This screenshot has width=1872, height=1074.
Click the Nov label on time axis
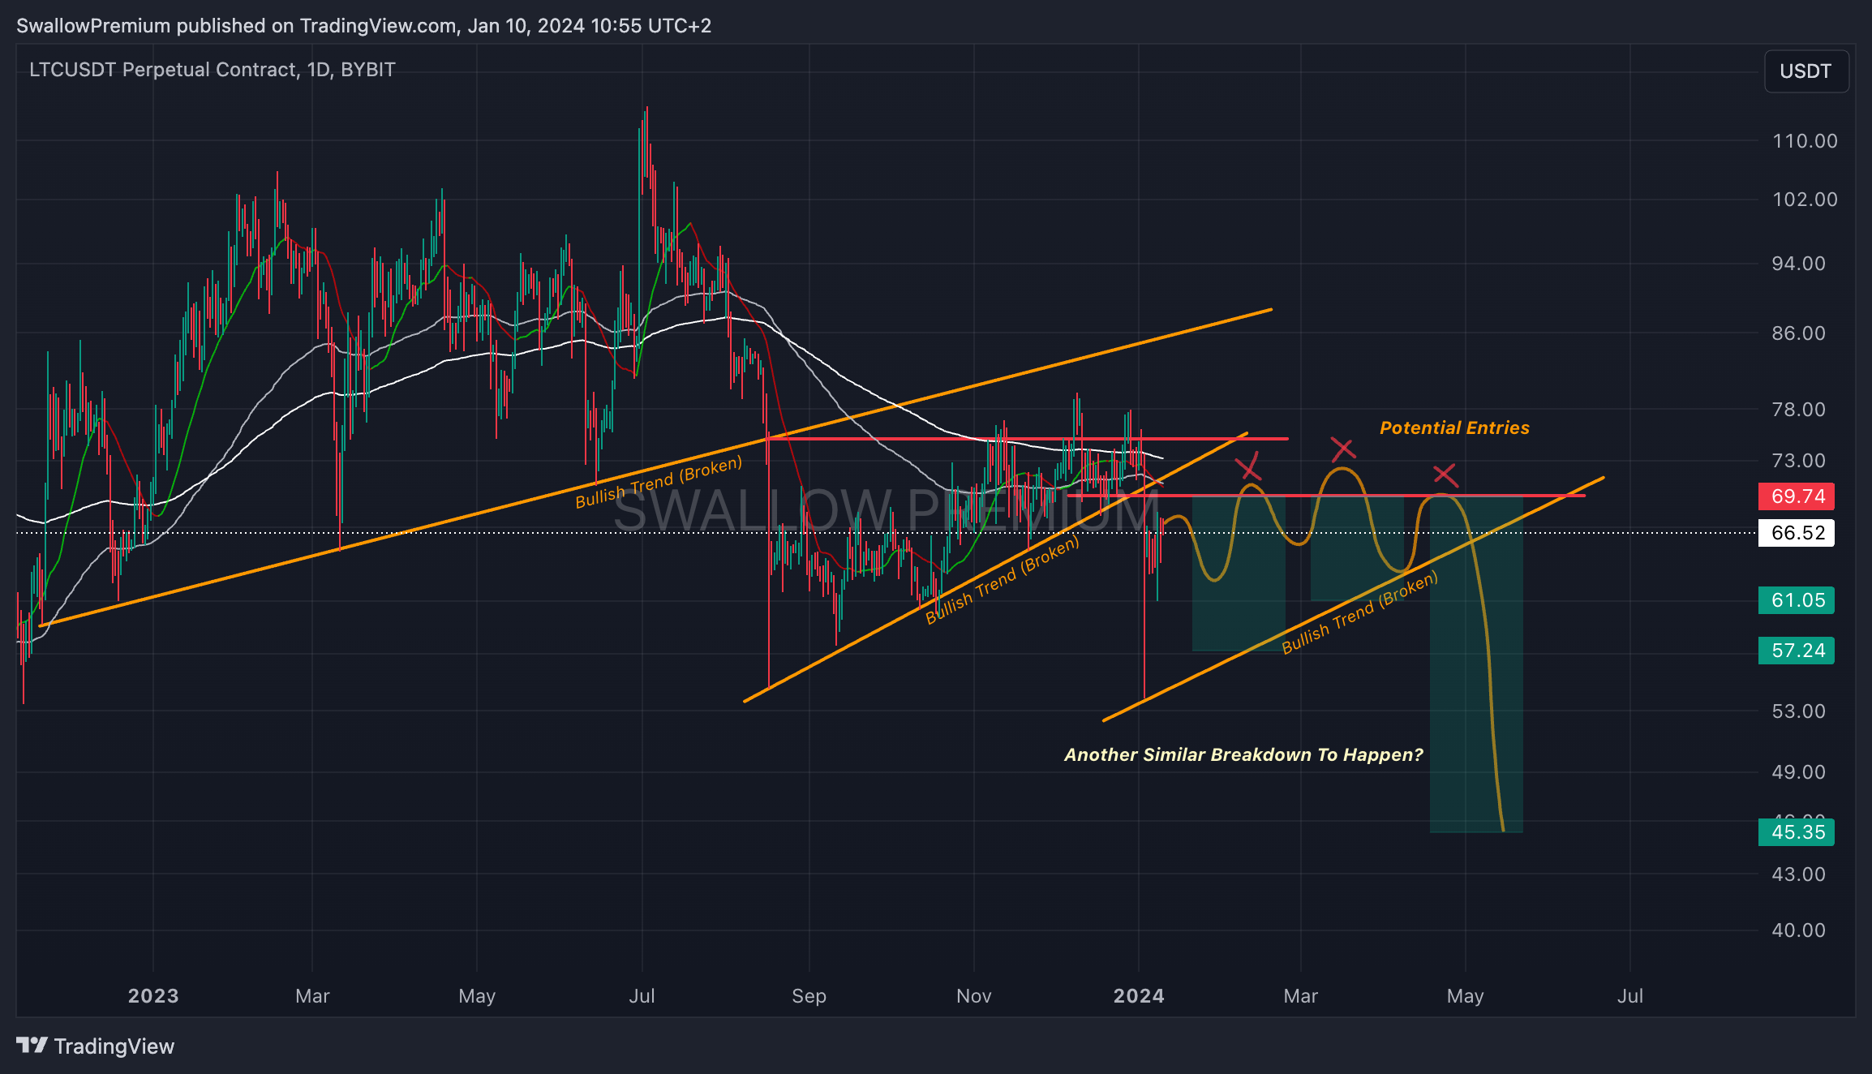point(973,996)
